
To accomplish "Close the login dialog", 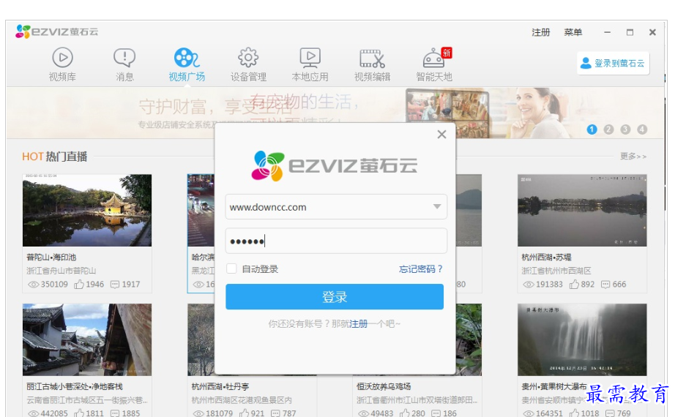I will (441, 135).
